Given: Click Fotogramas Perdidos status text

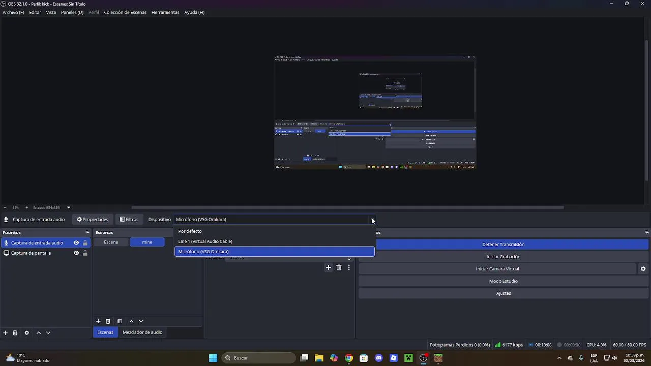Looking at the screenshot, I should tap(460, 345).
